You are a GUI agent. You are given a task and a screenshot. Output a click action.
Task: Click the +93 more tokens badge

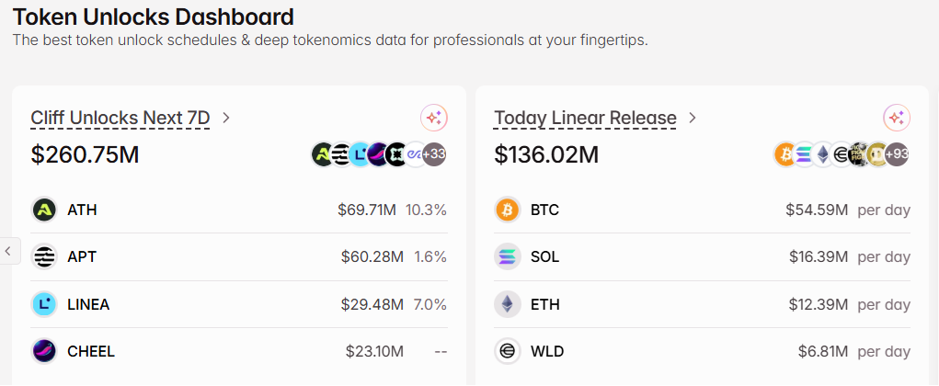tap(897, 154)
